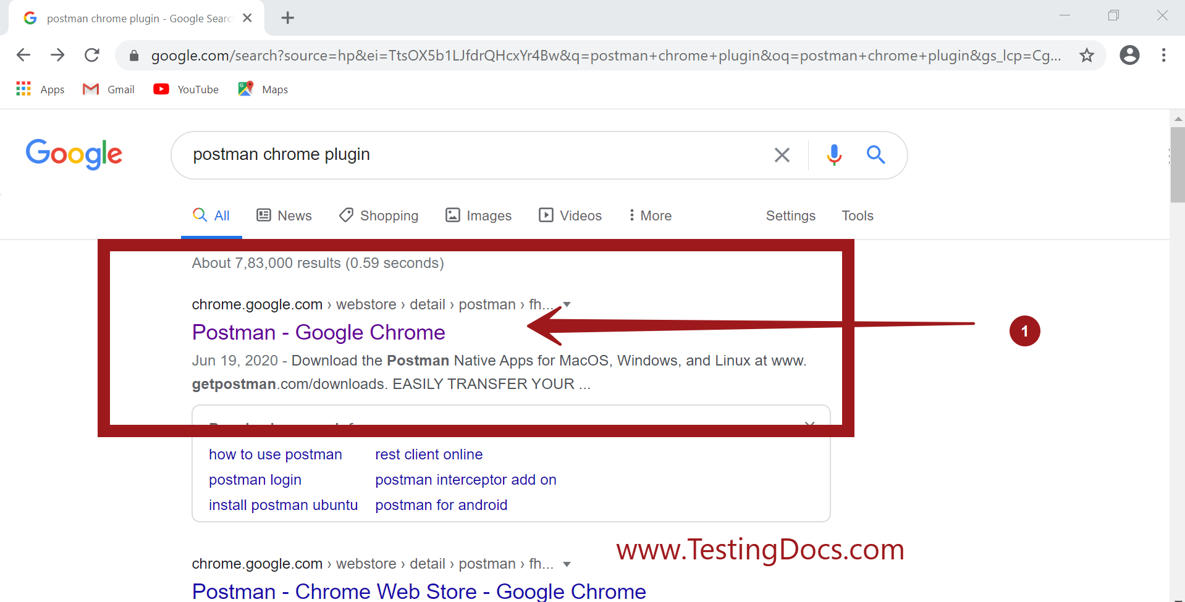Go back with the browser back arrow
Image resolution: width=1185 pixels, height=602 pixels.
coord(23,55)
